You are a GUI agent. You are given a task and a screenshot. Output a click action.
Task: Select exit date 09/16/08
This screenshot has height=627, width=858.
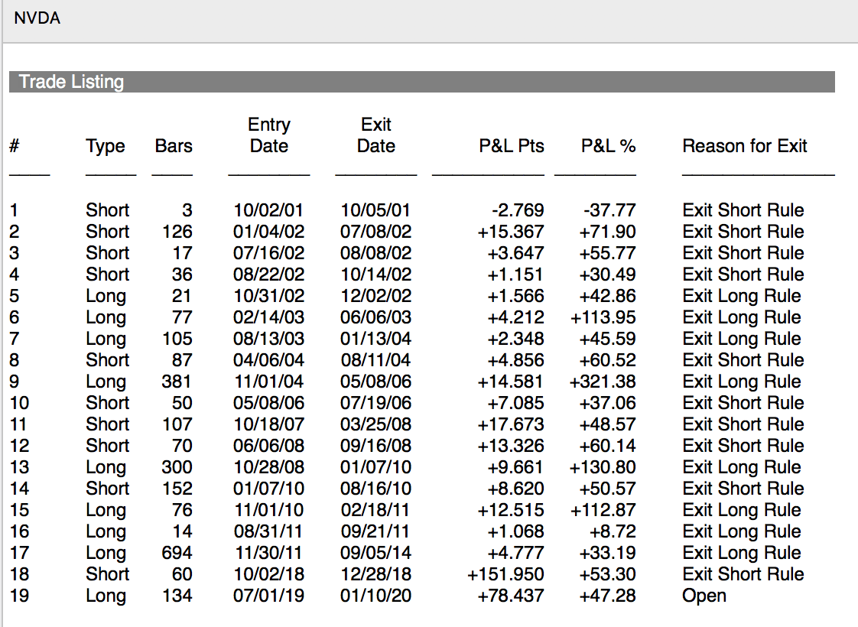375,445
